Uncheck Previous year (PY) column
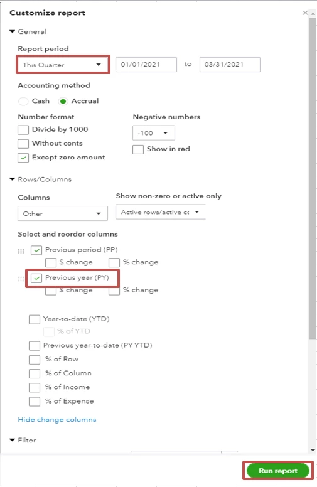317x487 pixels. pos(36,278)
